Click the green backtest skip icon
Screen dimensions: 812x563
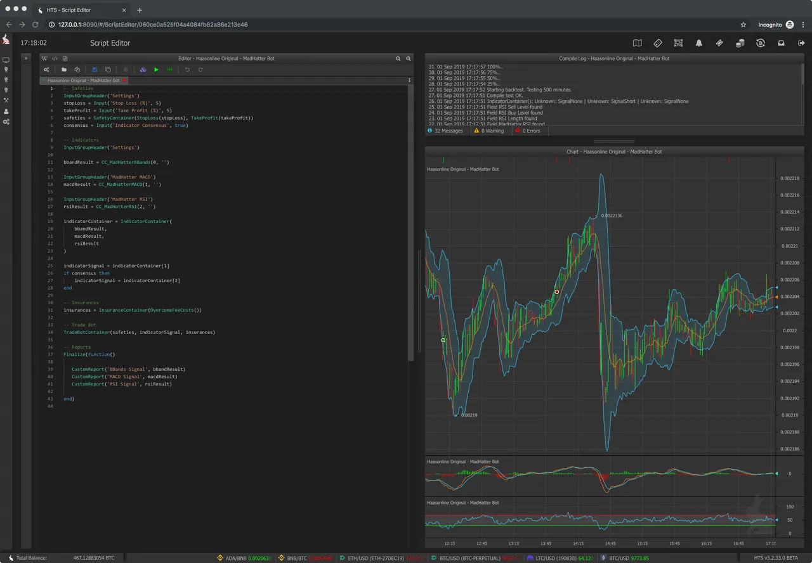(169, 70)
